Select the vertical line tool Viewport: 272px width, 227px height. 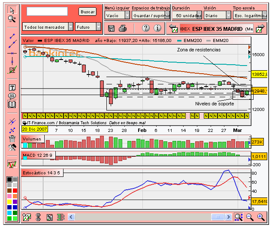click(x=12, y=61)
